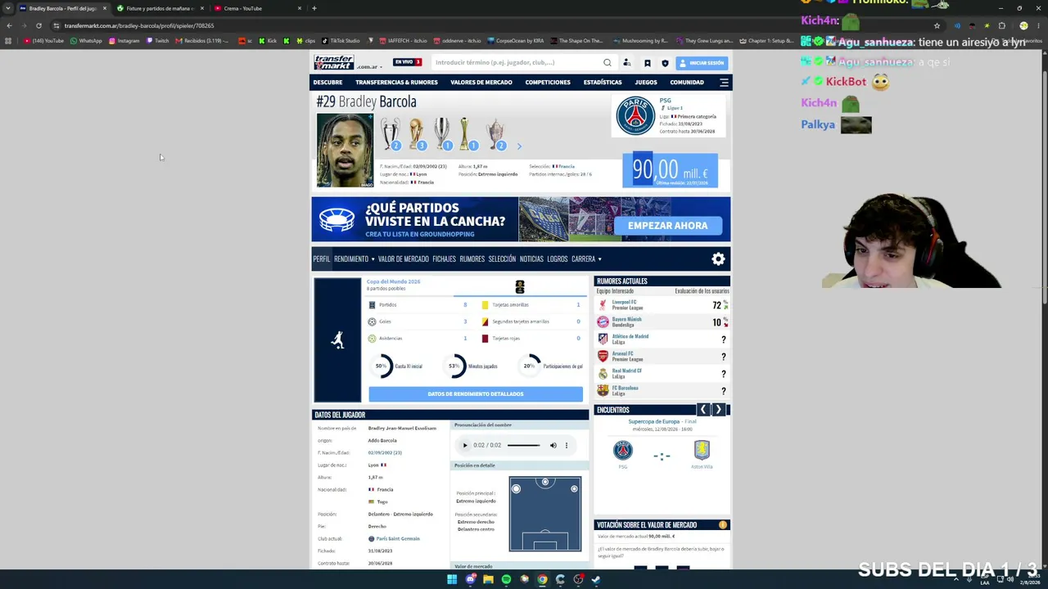This screenshot has height=589, width=1048.
Task: Click the Aston Villa crest in Encuentros
Action: pos(702,450)
